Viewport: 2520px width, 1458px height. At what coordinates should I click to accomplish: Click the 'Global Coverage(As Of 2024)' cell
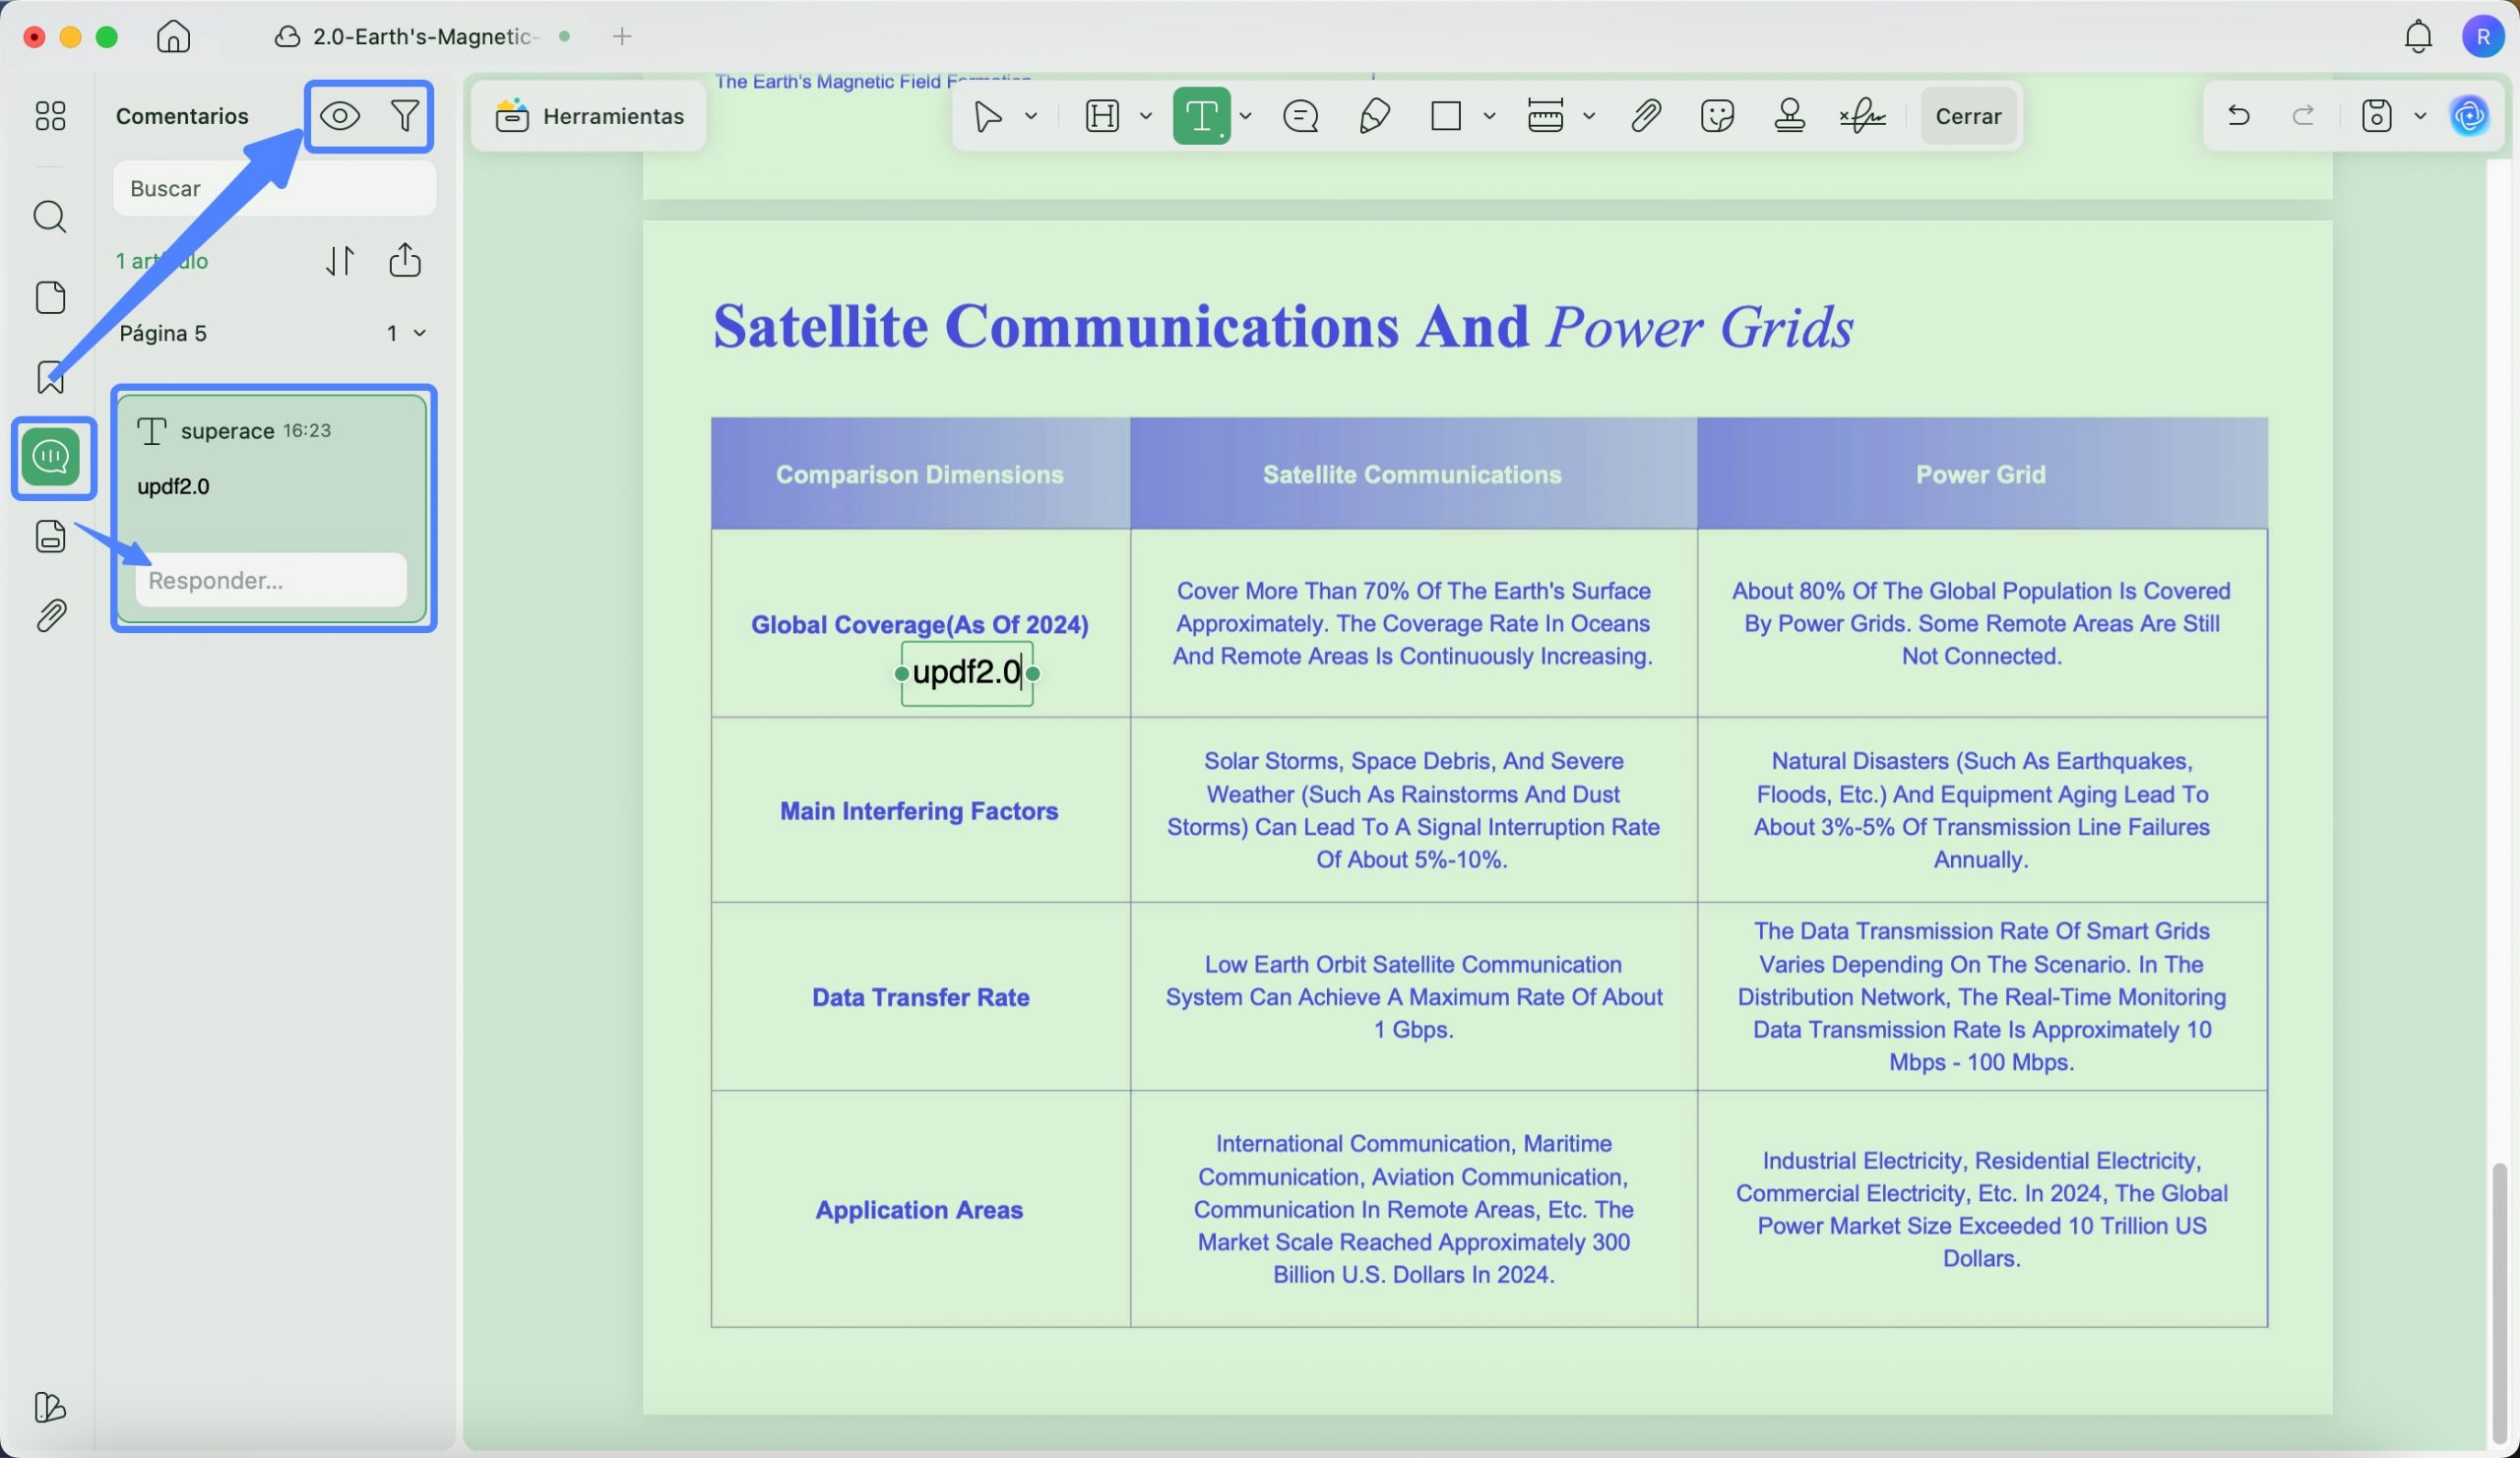920,625
